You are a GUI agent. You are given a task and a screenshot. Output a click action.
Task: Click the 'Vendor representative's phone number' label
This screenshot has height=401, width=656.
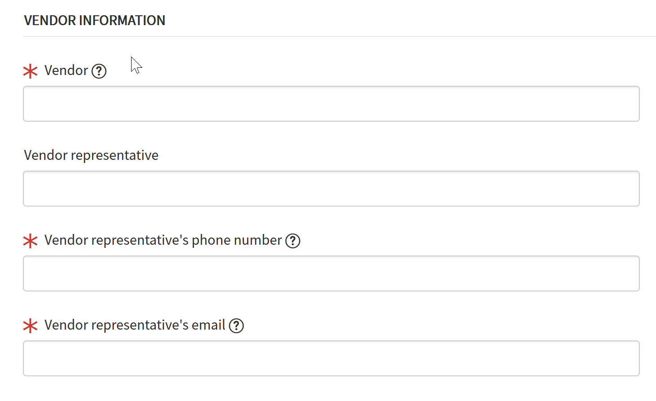(x=163, y=240)
